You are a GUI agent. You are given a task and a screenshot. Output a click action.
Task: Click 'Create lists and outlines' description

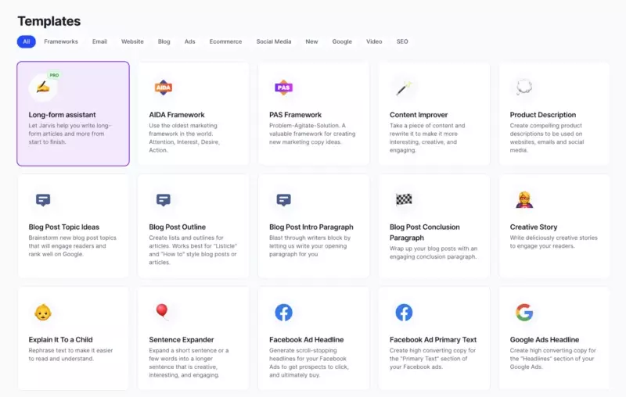pyautogui.click(x=192, y=250)
